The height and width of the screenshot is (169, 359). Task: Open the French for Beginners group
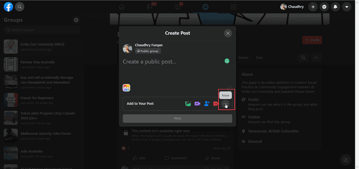(42, 100)
